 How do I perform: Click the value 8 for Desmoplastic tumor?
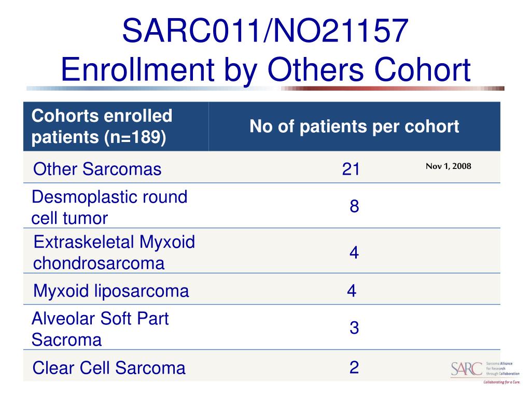click(354, 206)
